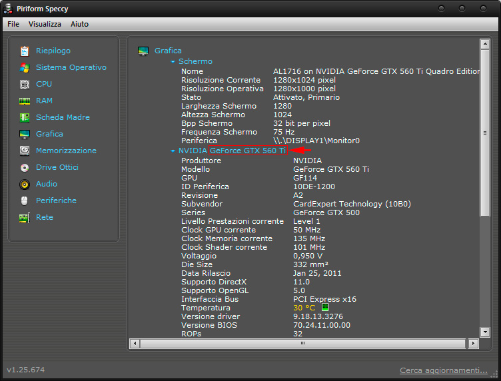Click the green temperature indicator square

coord(325,308)
